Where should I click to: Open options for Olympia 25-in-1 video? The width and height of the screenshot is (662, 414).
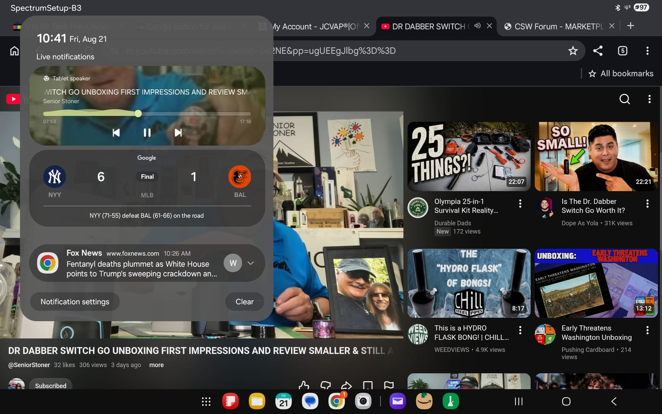(520, 203)
